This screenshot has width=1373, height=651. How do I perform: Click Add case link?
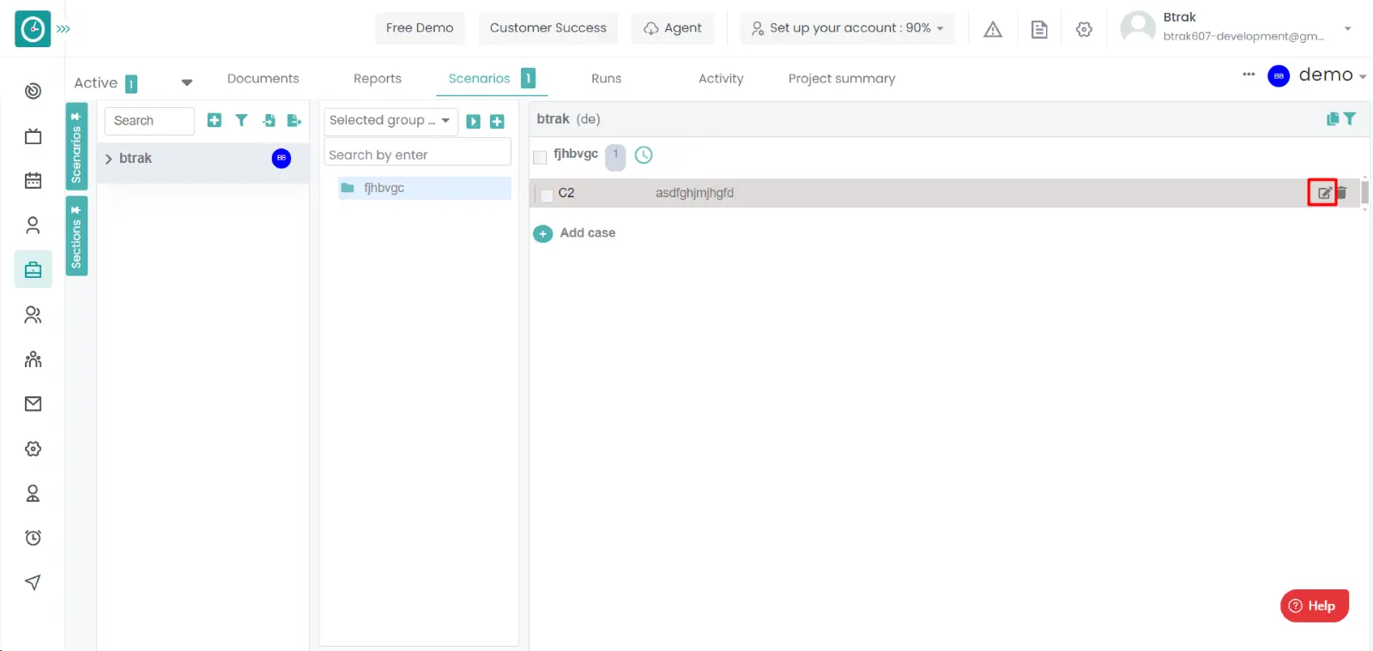(587, 233)
